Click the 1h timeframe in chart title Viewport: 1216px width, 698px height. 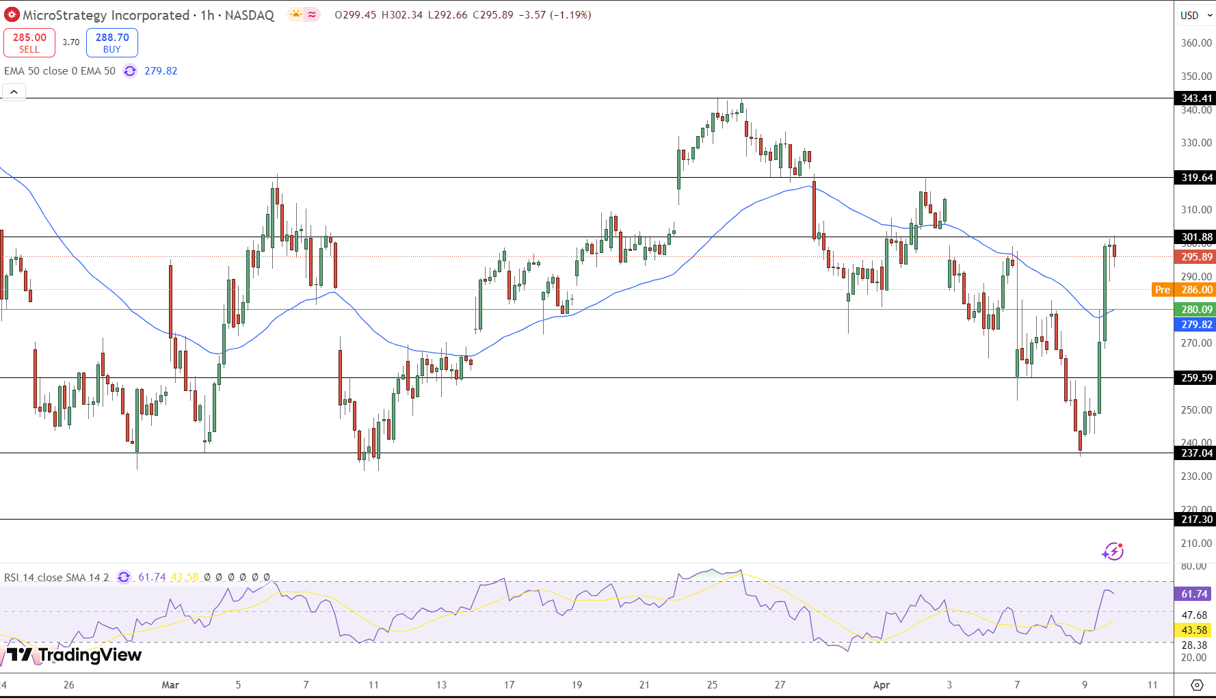pyautogui.click(x=207, y=15)
